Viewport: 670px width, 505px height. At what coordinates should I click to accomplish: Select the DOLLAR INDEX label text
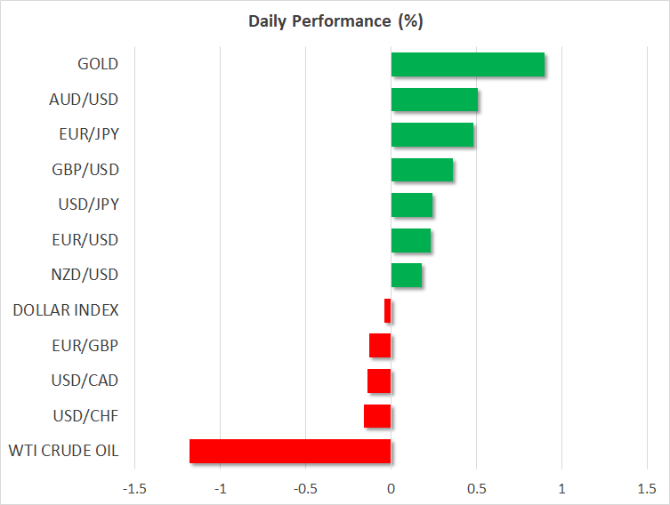point(66,310)
